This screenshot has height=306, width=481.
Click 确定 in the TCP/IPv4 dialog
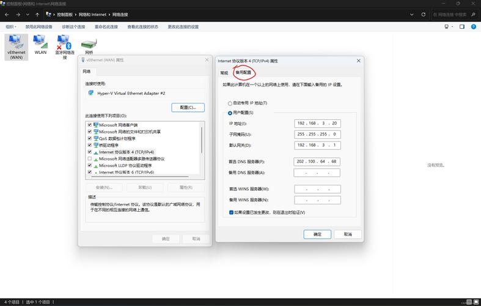click(x=317, y=234)
